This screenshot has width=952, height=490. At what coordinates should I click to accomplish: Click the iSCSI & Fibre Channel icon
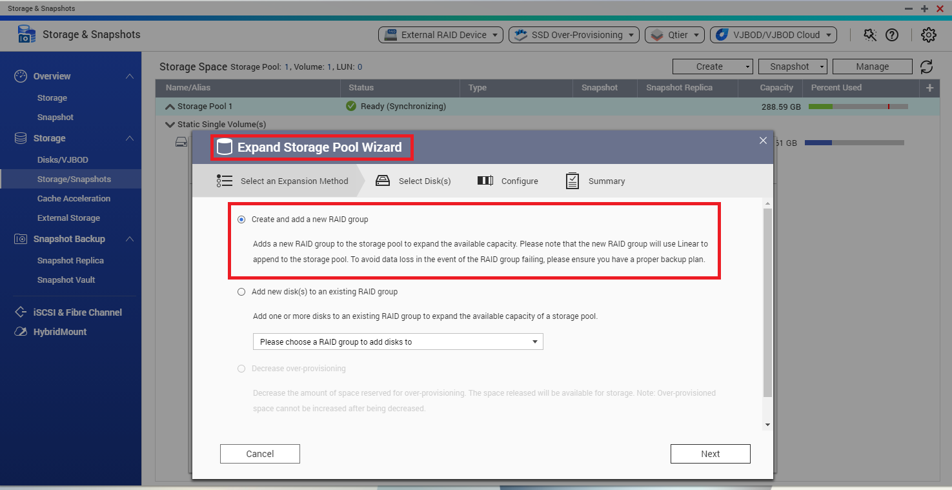click(x=21, y=312)
